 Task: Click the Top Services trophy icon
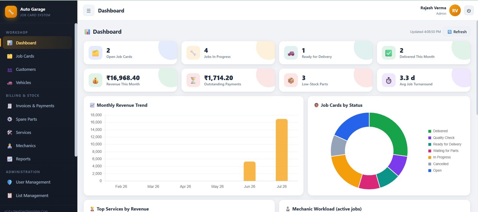point(92,209)
